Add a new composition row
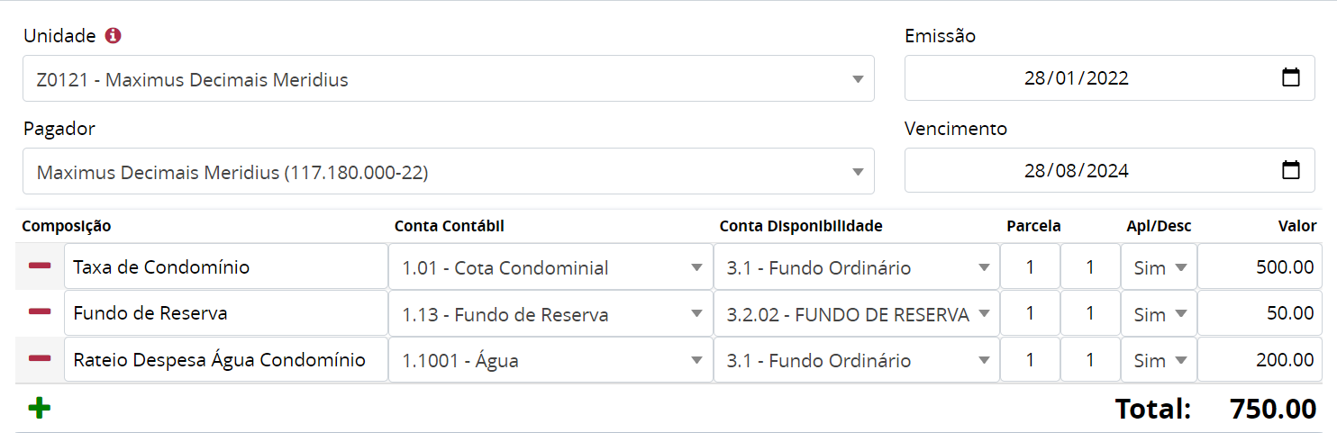This screenshot has height=433, width=1337. coord(40,408)
